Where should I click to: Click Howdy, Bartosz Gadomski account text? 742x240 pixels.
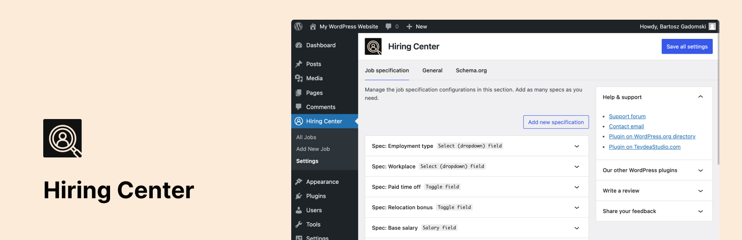pyautogui.click(x=673, y=26)
